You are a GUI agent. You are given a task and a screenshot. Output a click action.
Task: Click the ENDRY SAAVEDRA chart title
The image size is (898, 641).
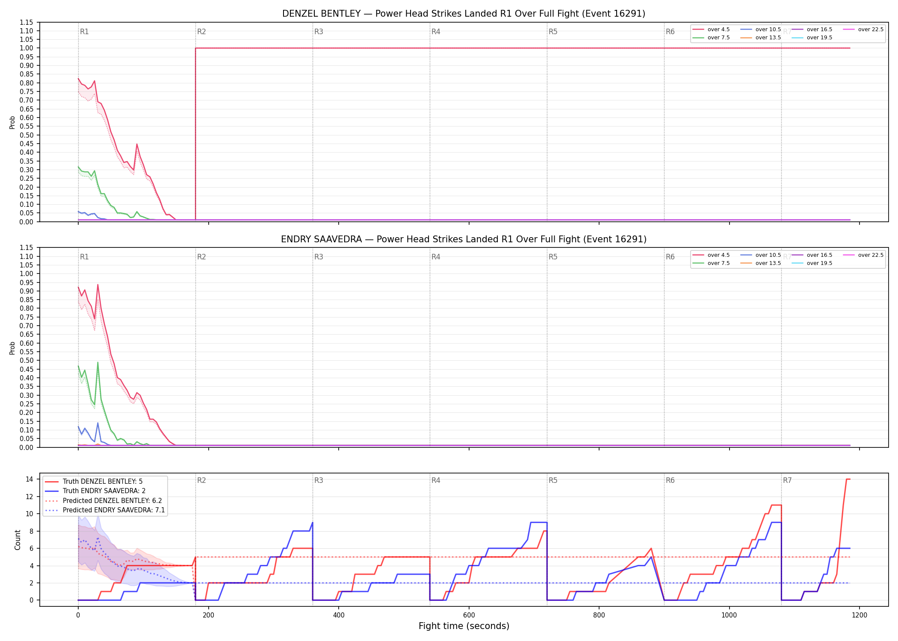[464, 239]
